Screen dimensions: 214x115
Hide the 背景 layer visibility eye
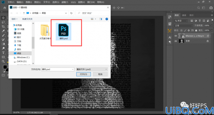pyautogui.click(x=176, y=41)
